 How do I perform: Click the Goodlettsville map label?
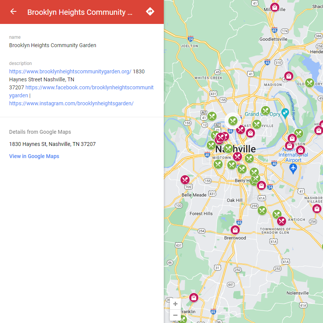click(x=273, y=39)
